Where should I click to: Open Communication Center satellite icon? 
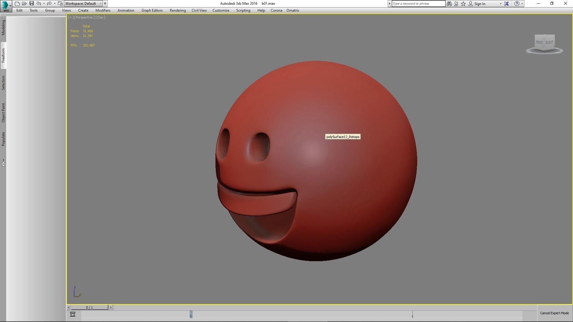click(456, 4)
